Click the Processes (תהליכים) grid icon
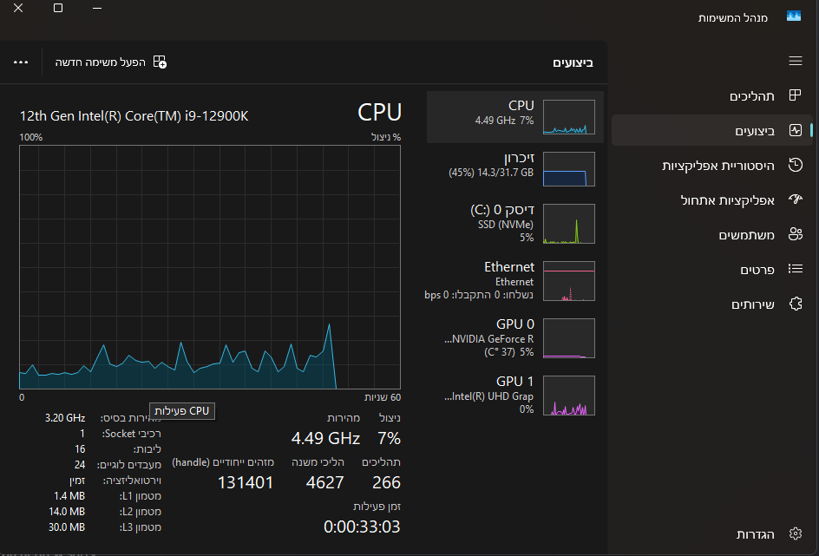Screen dimensions: 819x556 [795, 95]
